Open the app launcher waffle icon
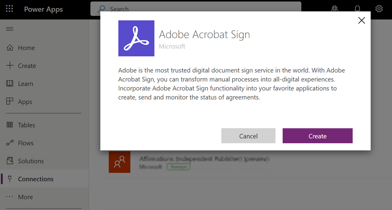The height and width of the screenshot is (210, 392). tap(9, 9)
